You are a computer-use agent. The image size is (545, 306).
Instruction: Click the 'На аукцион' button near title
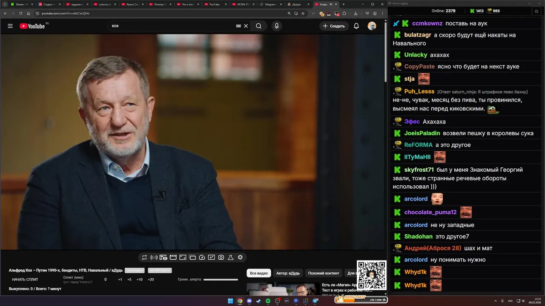pyautogui.click(x=135, y=270)
